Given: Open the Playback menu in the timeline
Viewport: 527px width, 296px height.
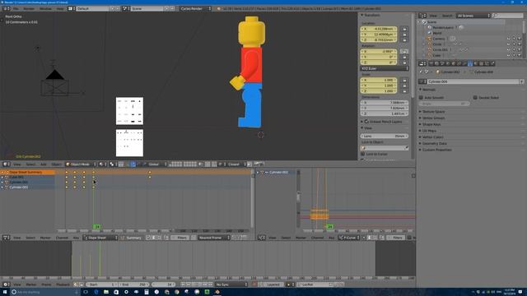Looking at the screenshot, I should click(63, 284).
